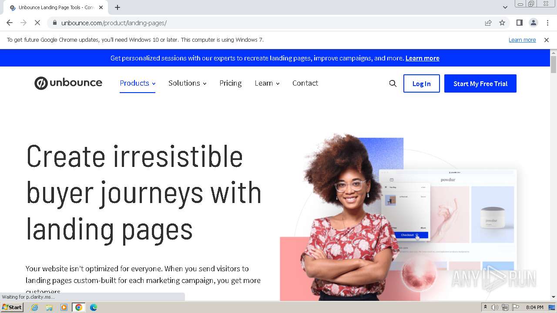Open the browser side panel
The image size is (557, 313).
[519, 23]
